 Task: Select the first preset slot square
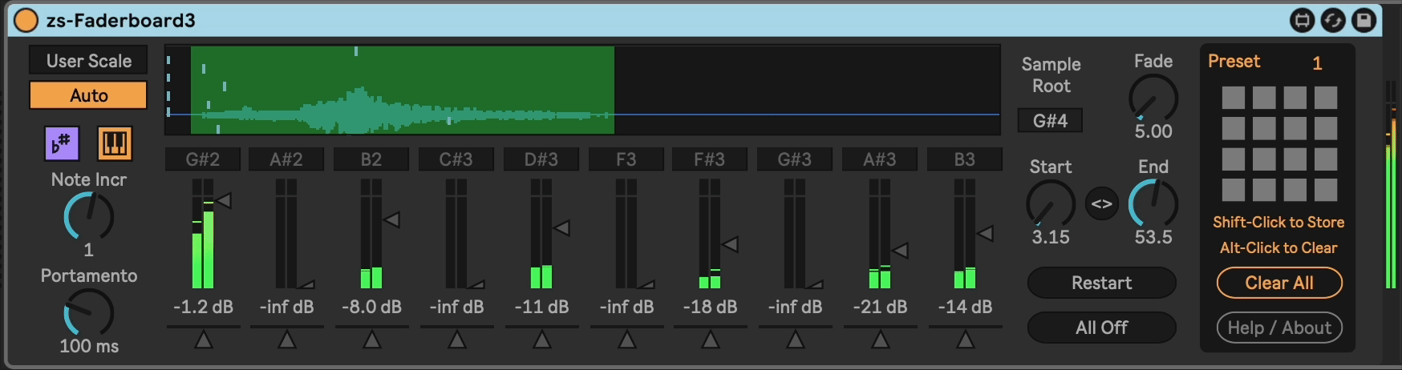1233,98
